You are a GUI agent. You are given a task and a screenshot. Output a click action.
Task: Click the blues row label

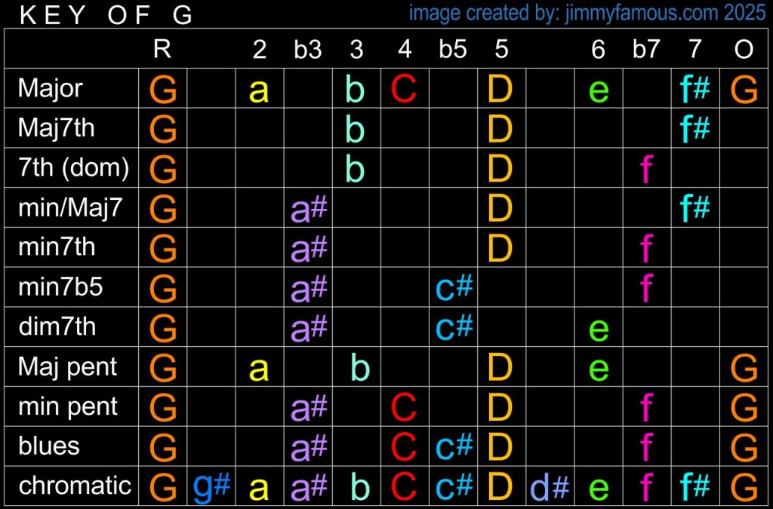click(49, 446)
